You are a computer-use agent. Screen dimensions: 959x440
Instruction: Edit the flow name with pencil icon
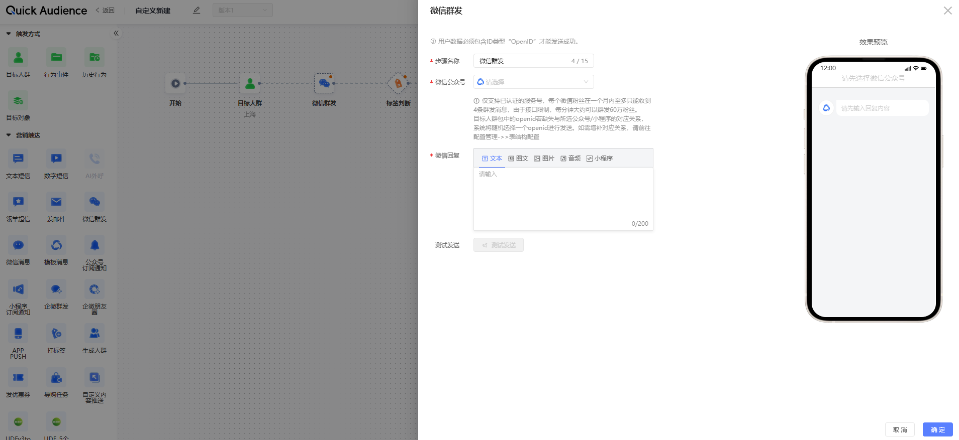point(197,11)
